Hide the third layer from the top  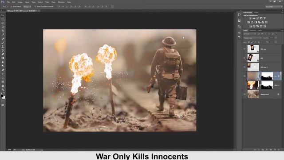pyautogui.click(x=245, y=67)
